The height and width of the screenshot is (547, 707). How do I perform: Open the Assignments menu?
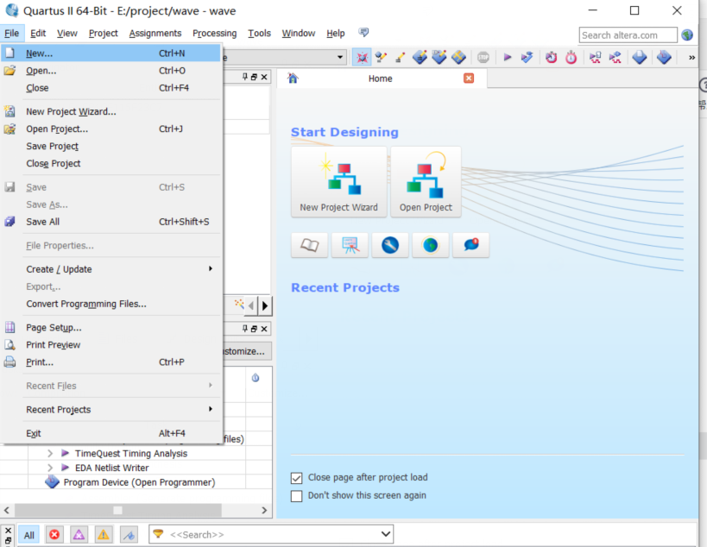[x=155, y=34]
